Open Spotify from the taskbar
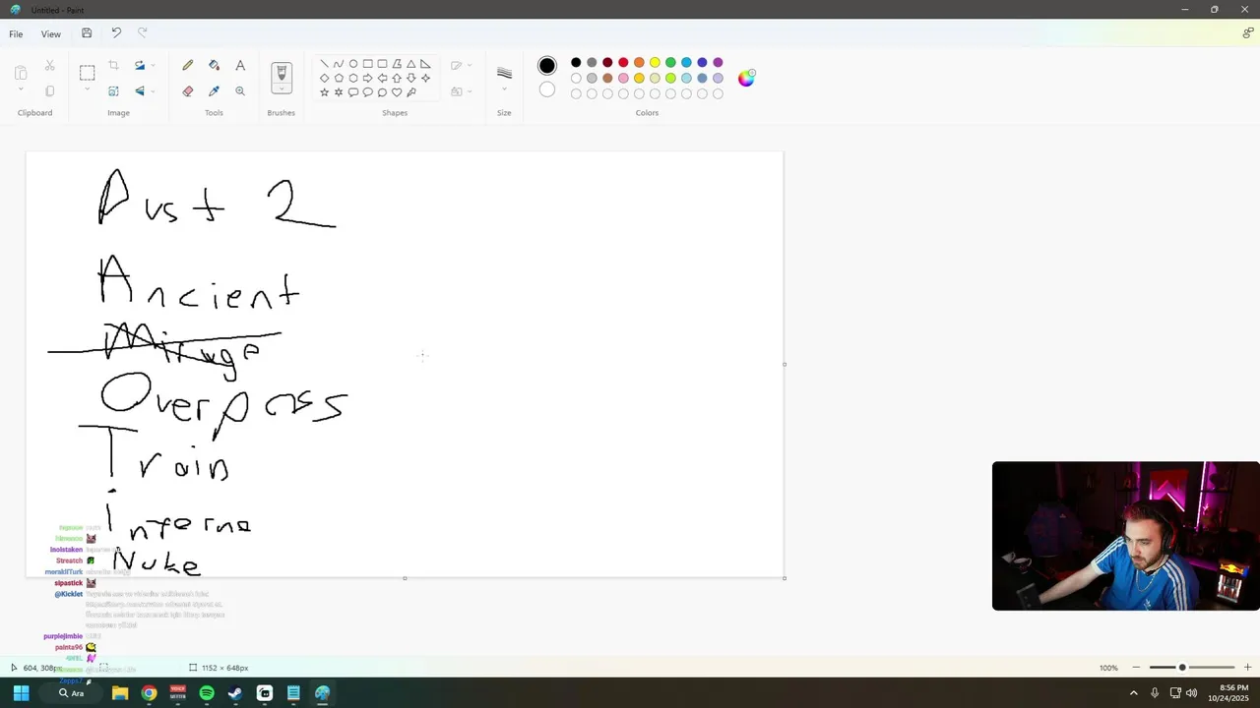 pyautogui.click(x=207, y=693)
